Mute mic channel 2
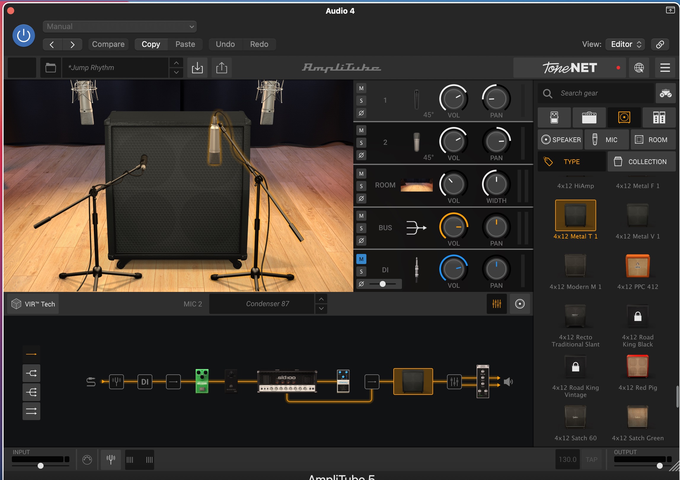This screenshot has width=680, height=480. click(x=361, y=131)
